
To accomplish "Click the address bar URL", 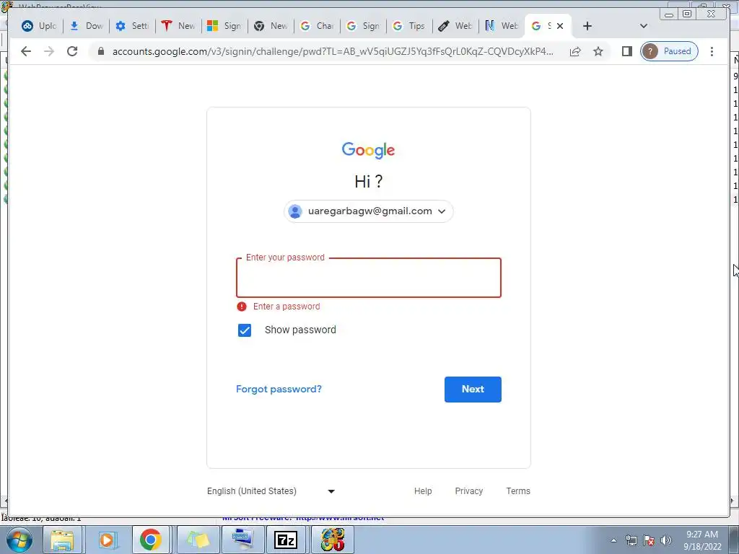I will 333,51.
